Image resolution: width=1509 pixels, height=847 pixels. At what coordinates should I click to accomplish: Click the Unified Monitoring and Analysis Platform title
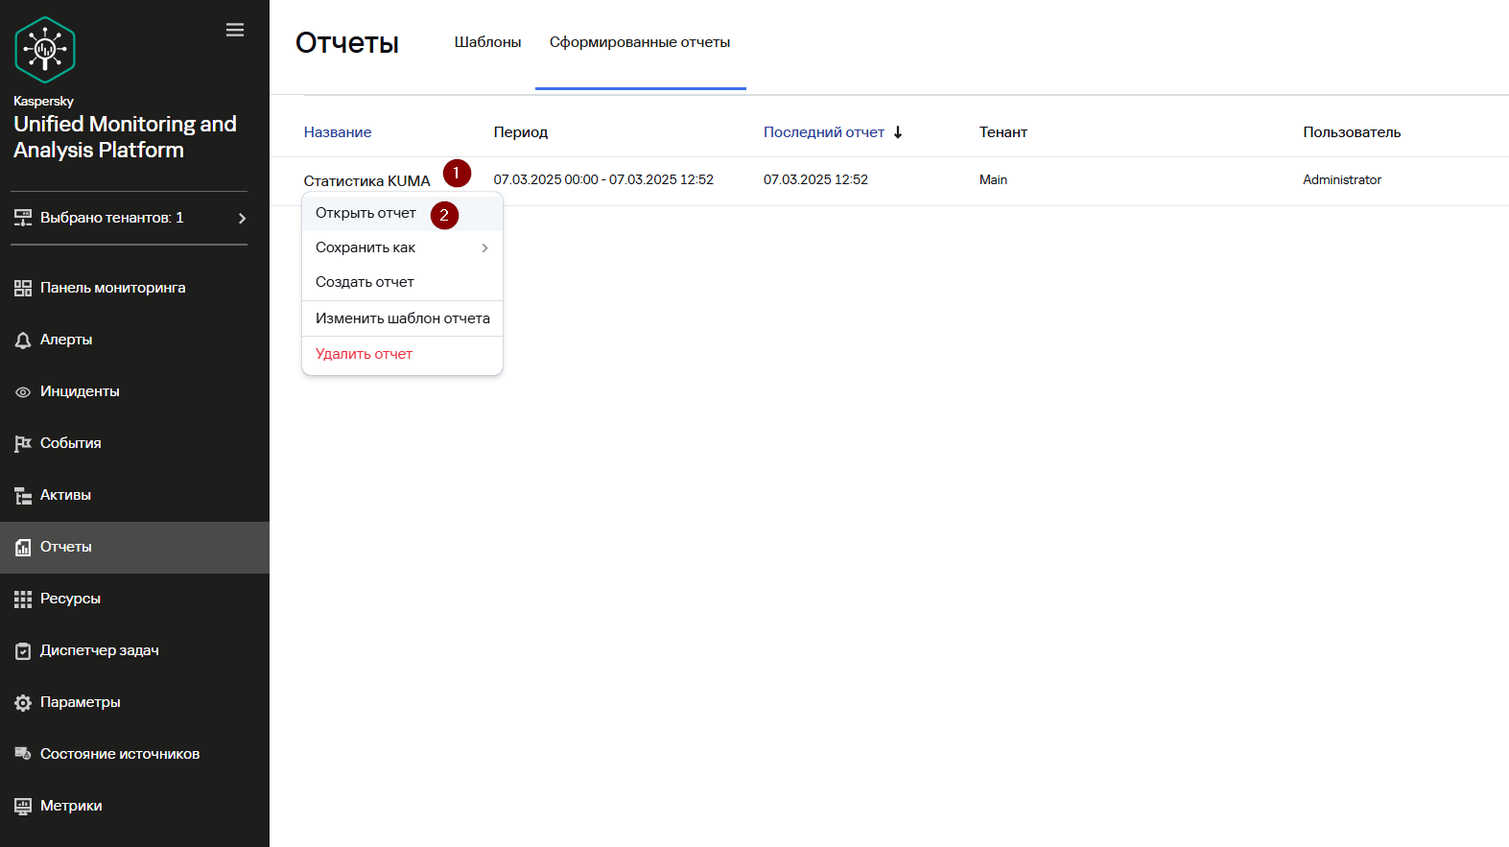(x=125, y=137)
